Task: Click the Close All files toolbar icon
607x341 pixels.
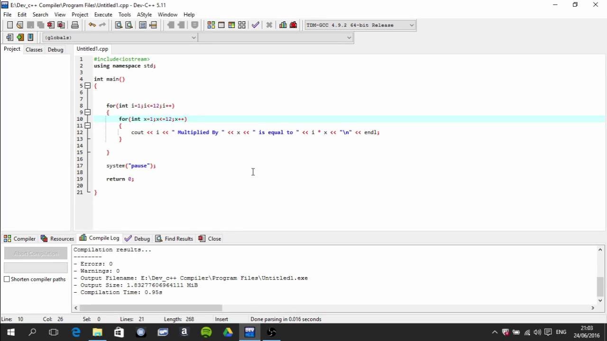Action: (61, 25)
